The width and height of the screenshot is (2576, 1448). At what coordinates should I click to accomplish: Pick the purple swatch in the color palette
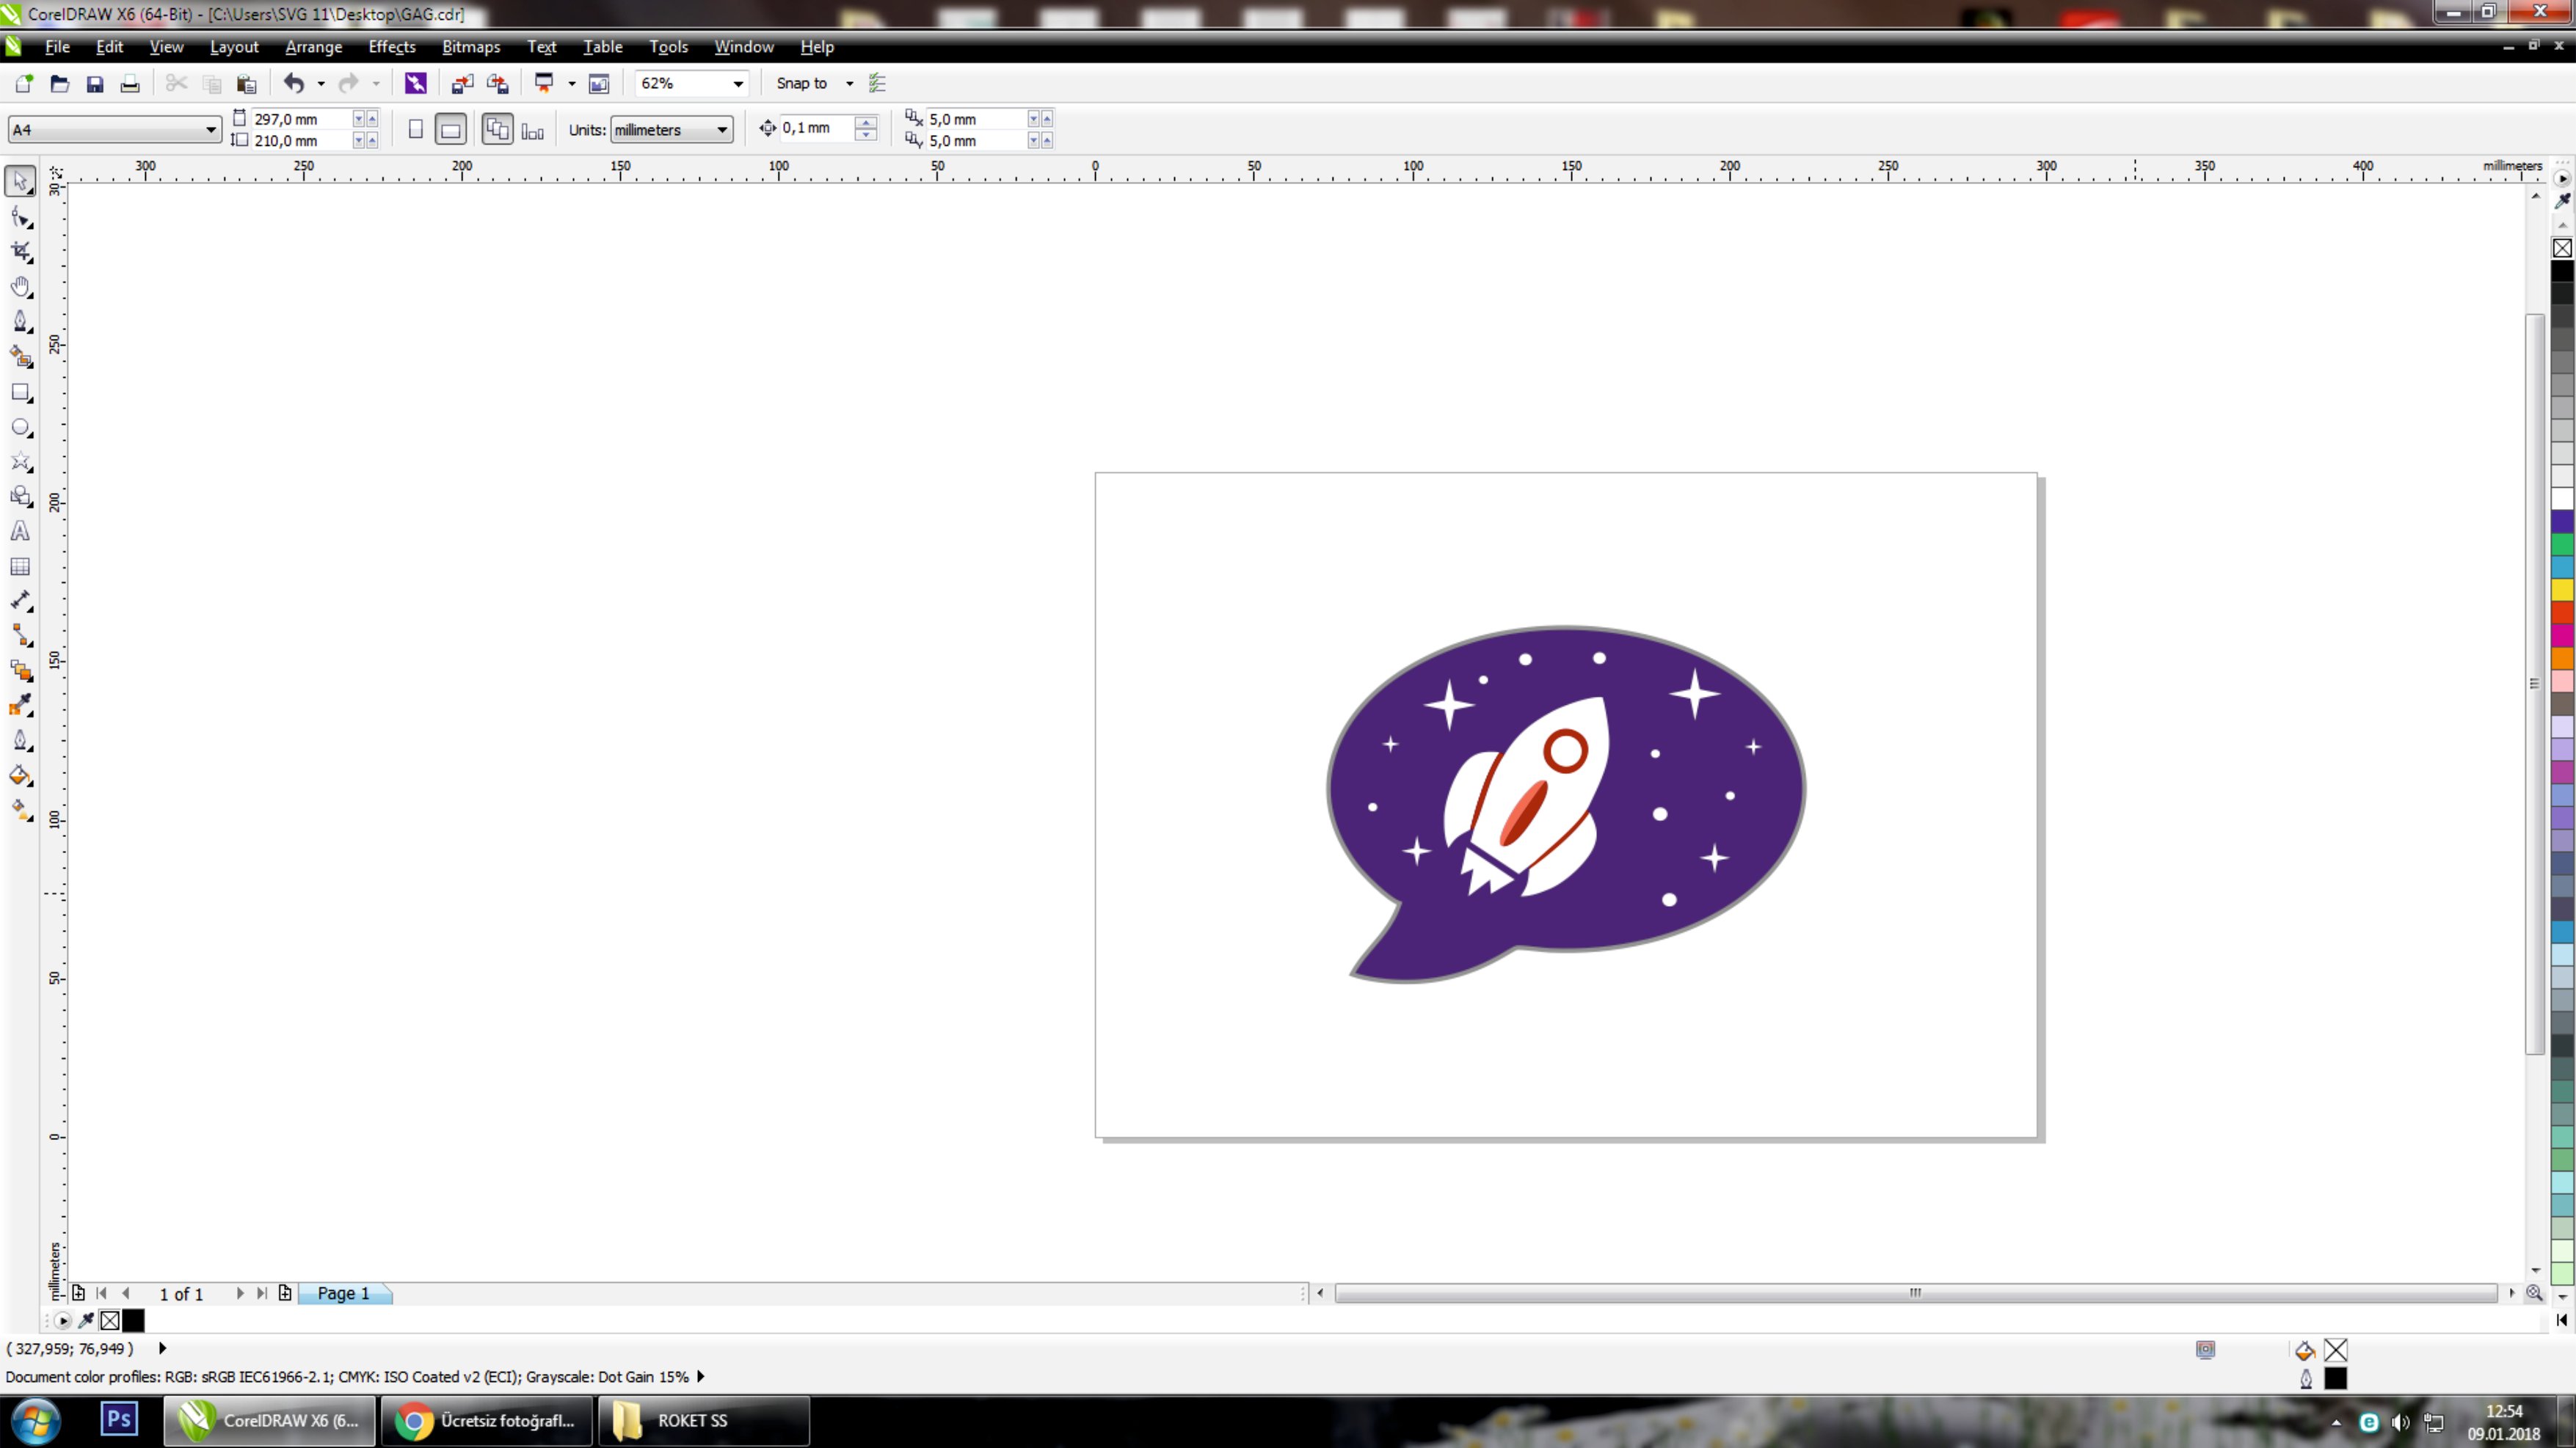[2562, 522]
